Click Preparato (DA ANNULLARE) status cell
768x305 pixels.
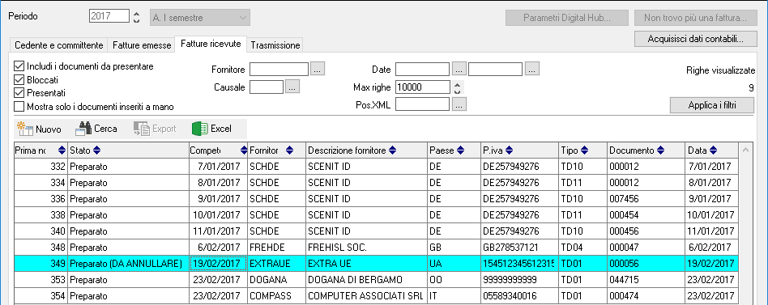[128, 263]
